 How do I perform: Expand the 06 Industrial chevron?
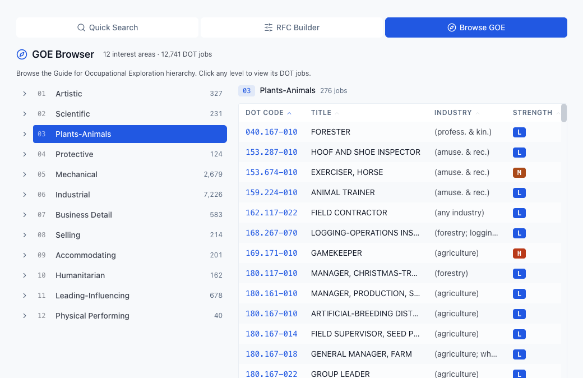(x=25, y=195)
